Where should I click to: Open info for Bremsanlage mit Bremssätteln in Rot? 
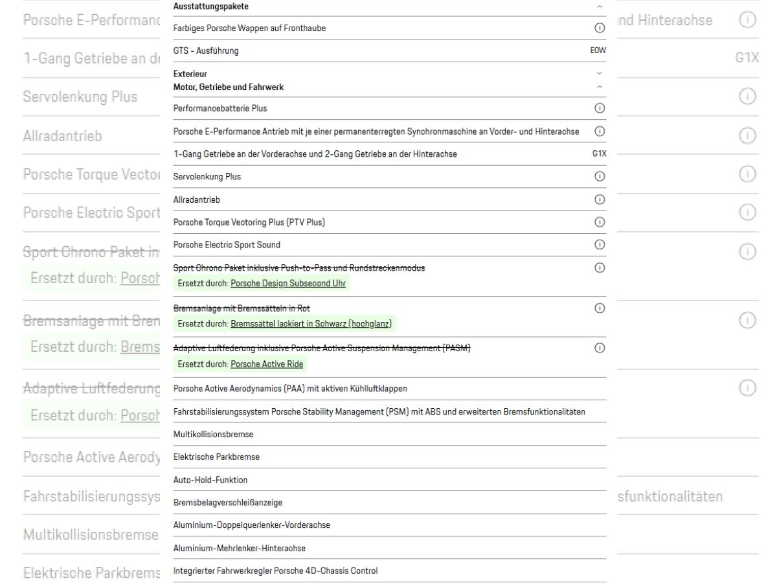[x=599, y=308]
